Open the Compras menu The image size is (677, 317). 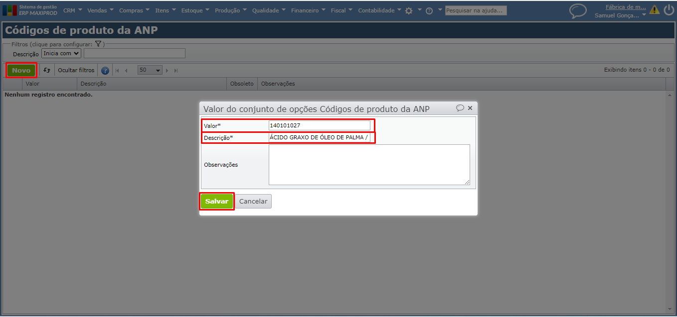click(135, 10)
